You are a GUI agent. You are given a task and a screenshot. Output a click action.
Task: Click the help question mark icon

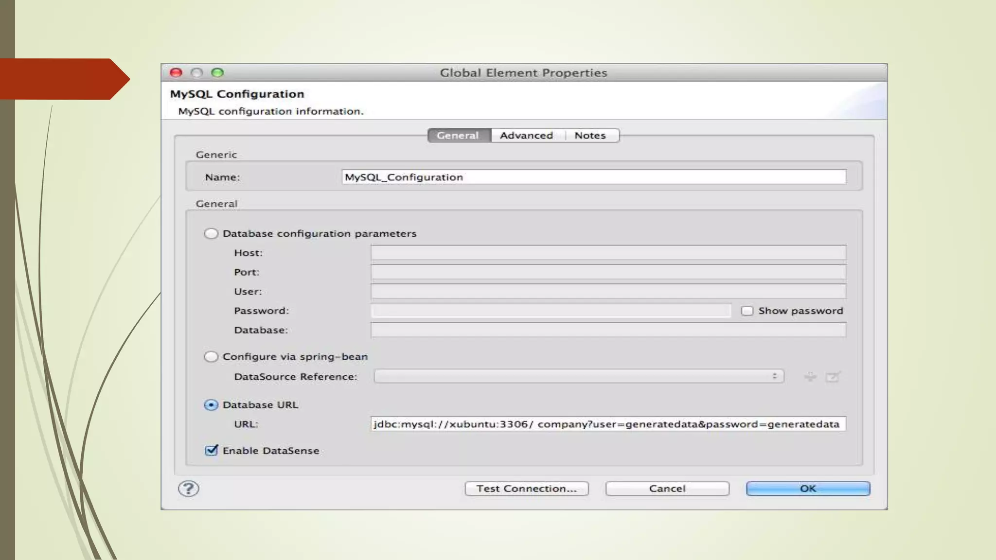[x=188, y=489]
